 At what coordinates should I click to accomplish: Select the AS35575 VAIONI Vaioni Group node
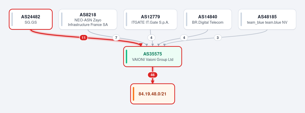[153, 56]
